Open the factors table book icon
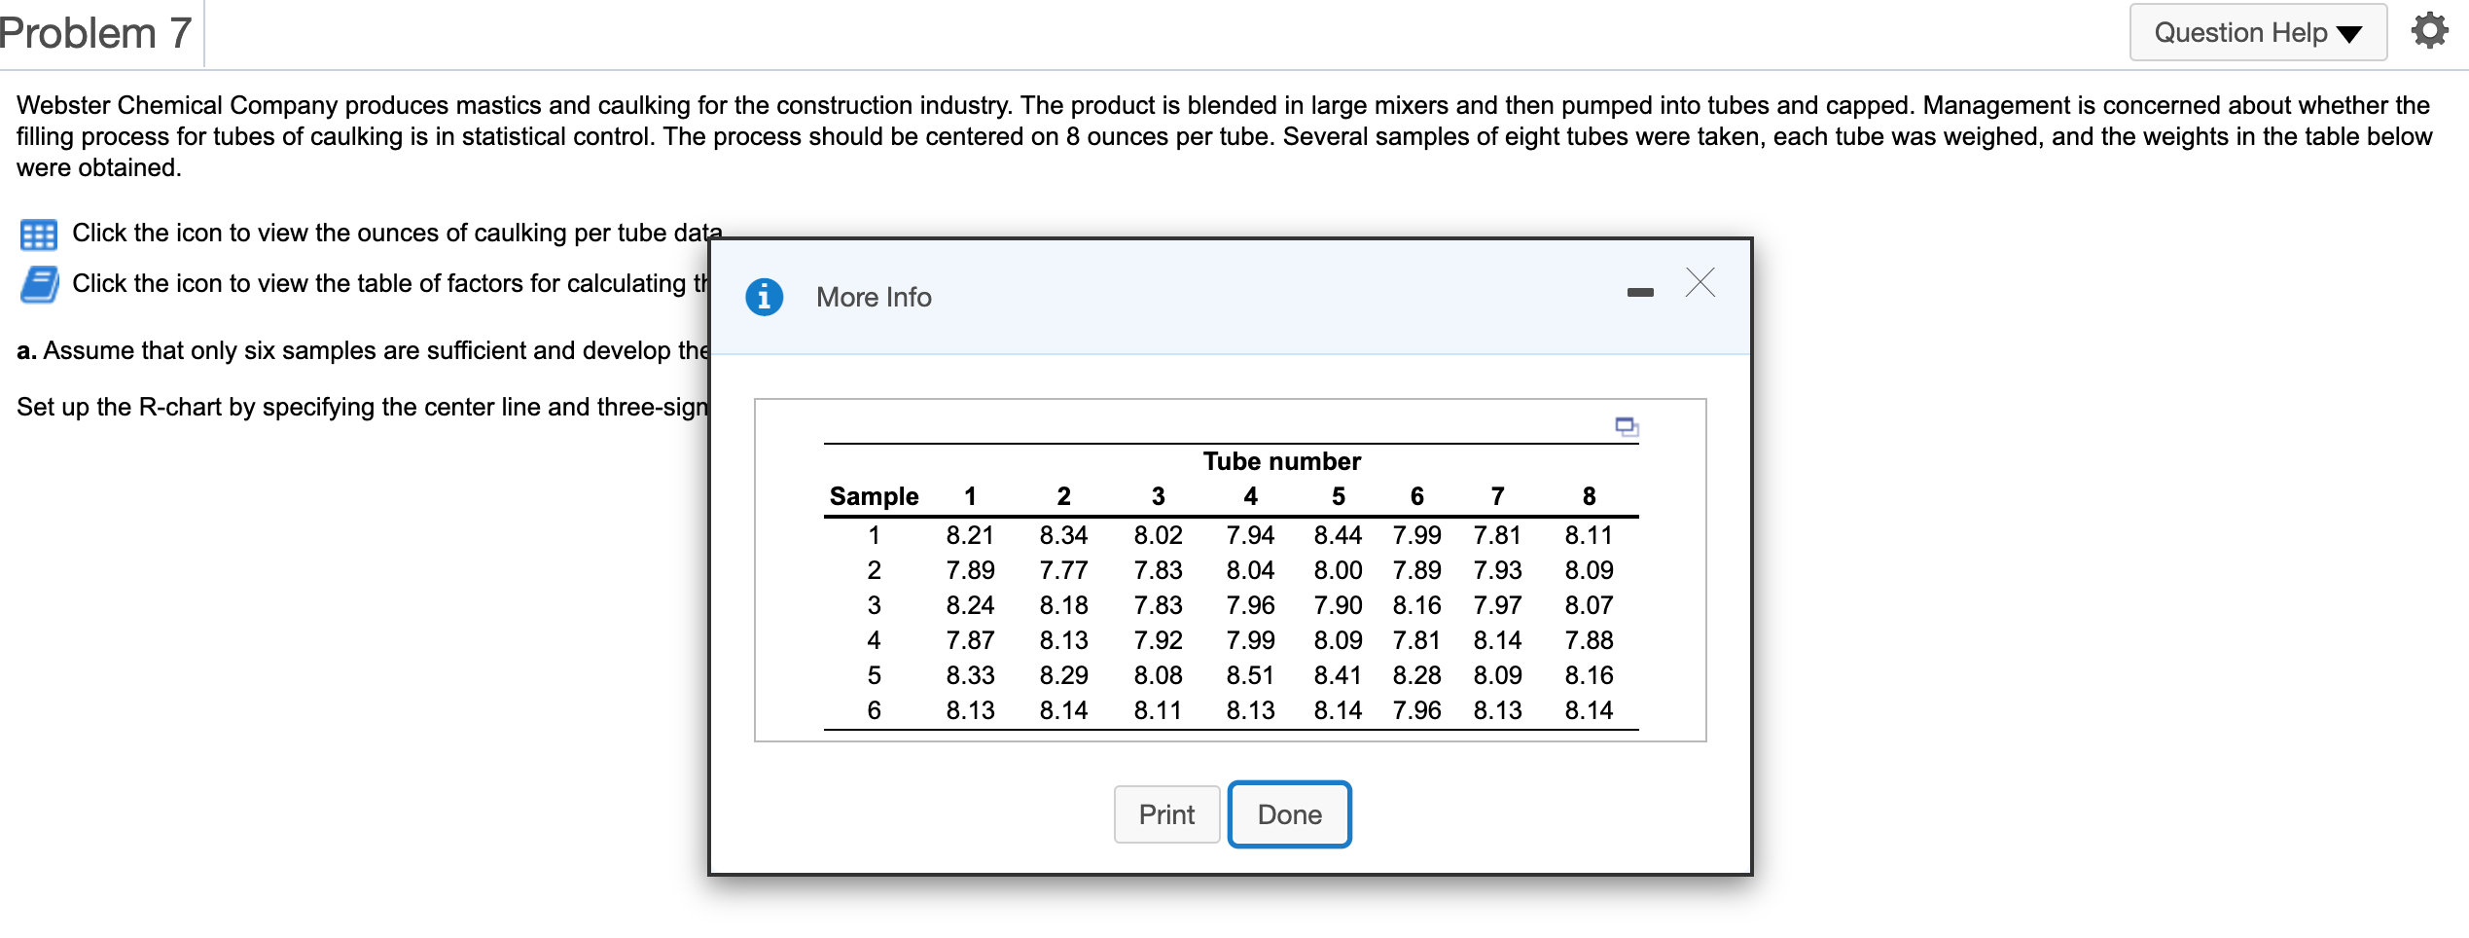 pos(39,285)
